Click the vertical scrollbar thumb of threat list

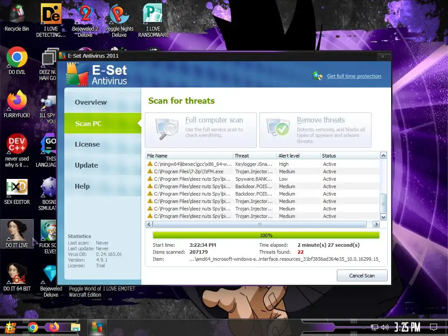pyautogui.click(x=383, y=203)
